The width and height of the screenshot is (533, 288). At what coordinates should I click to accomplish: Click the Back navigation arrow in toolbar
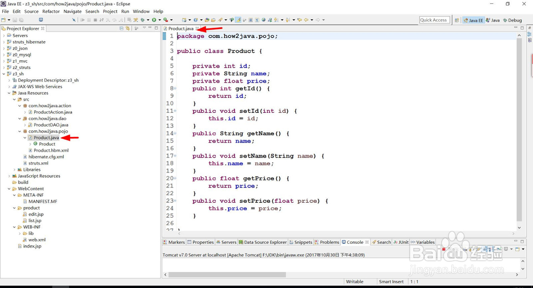click(306, 20)
